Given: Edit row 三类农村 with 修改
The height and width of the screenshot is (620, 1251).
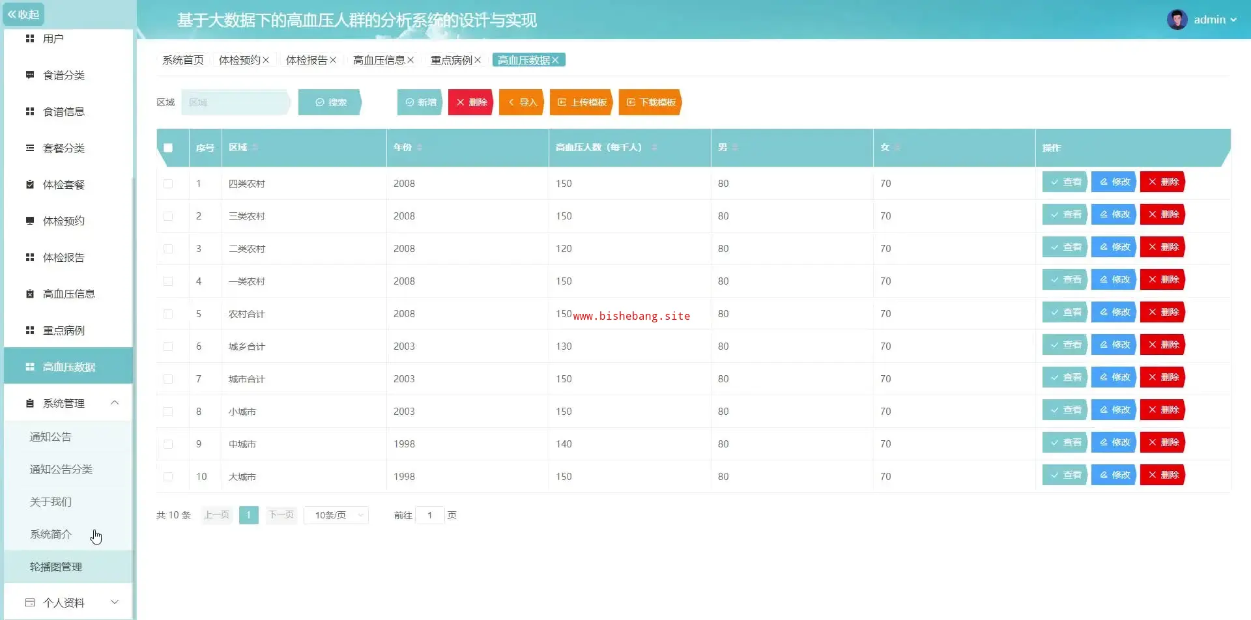Looking at the screenshot, I should [x=1114, y=214].
